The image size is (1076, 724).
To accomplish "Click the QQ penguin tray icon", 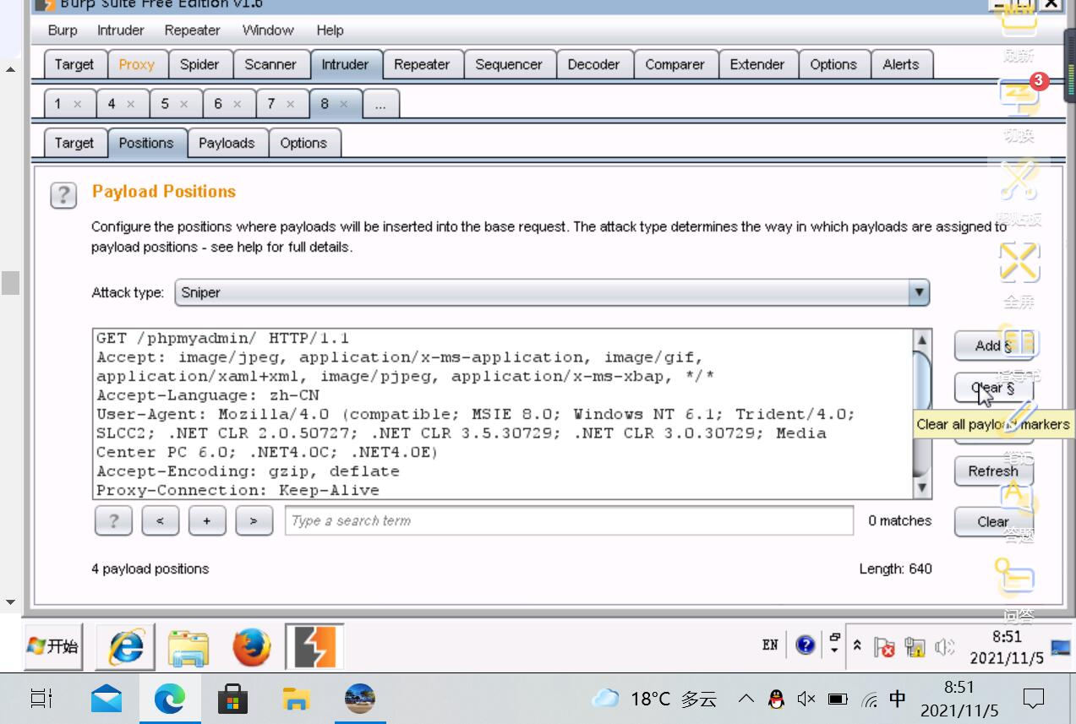I will pyautogui.click(x=775, y=699).
